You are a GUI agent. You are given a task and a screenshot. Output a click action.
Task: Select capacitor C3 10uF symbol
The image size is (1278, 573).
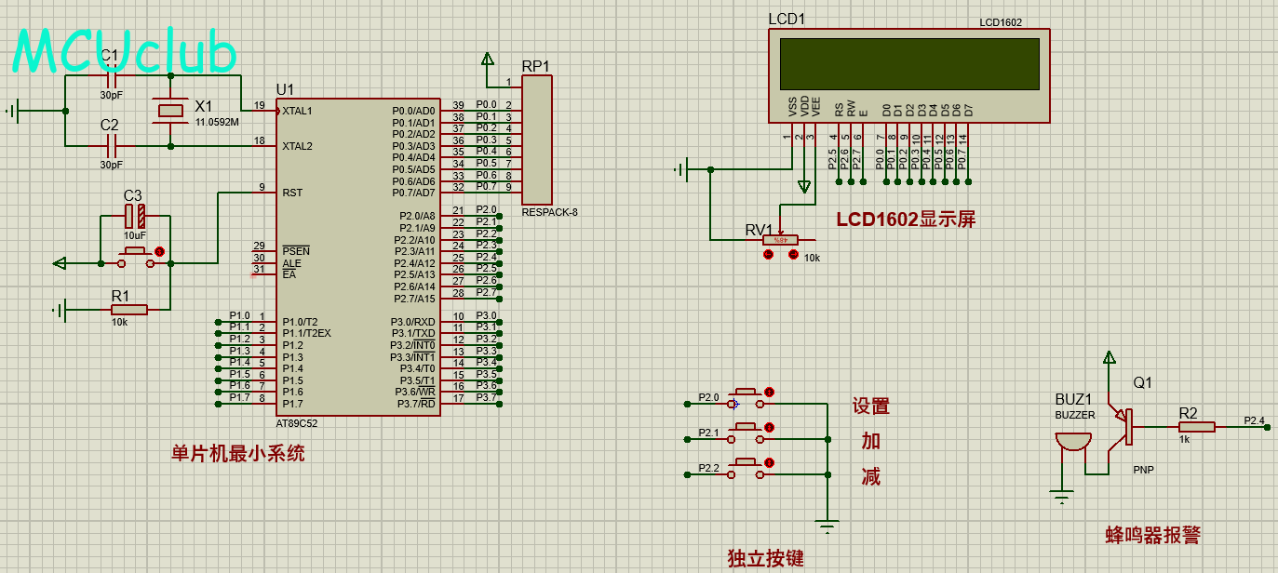(x=135, y=218)
